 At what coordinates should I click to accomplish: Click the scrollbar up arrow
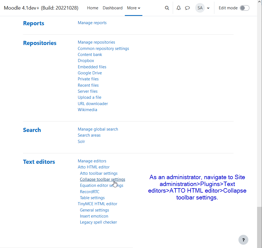coord(260,2)
